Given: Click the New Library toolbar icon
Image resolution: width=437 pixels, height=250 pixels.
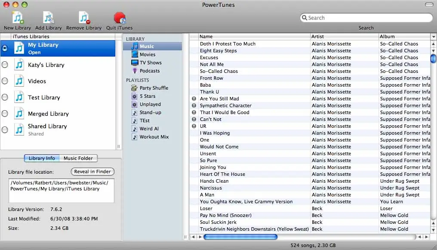Looking at the screenshot, I should point(18,18).
